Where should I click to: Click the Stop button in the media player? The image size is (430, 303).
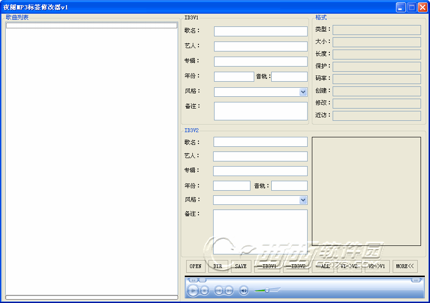pyautogui.click(x=204, y=290)
